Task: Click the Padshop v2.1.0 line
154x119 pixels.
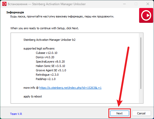Action: click(46, 79)
